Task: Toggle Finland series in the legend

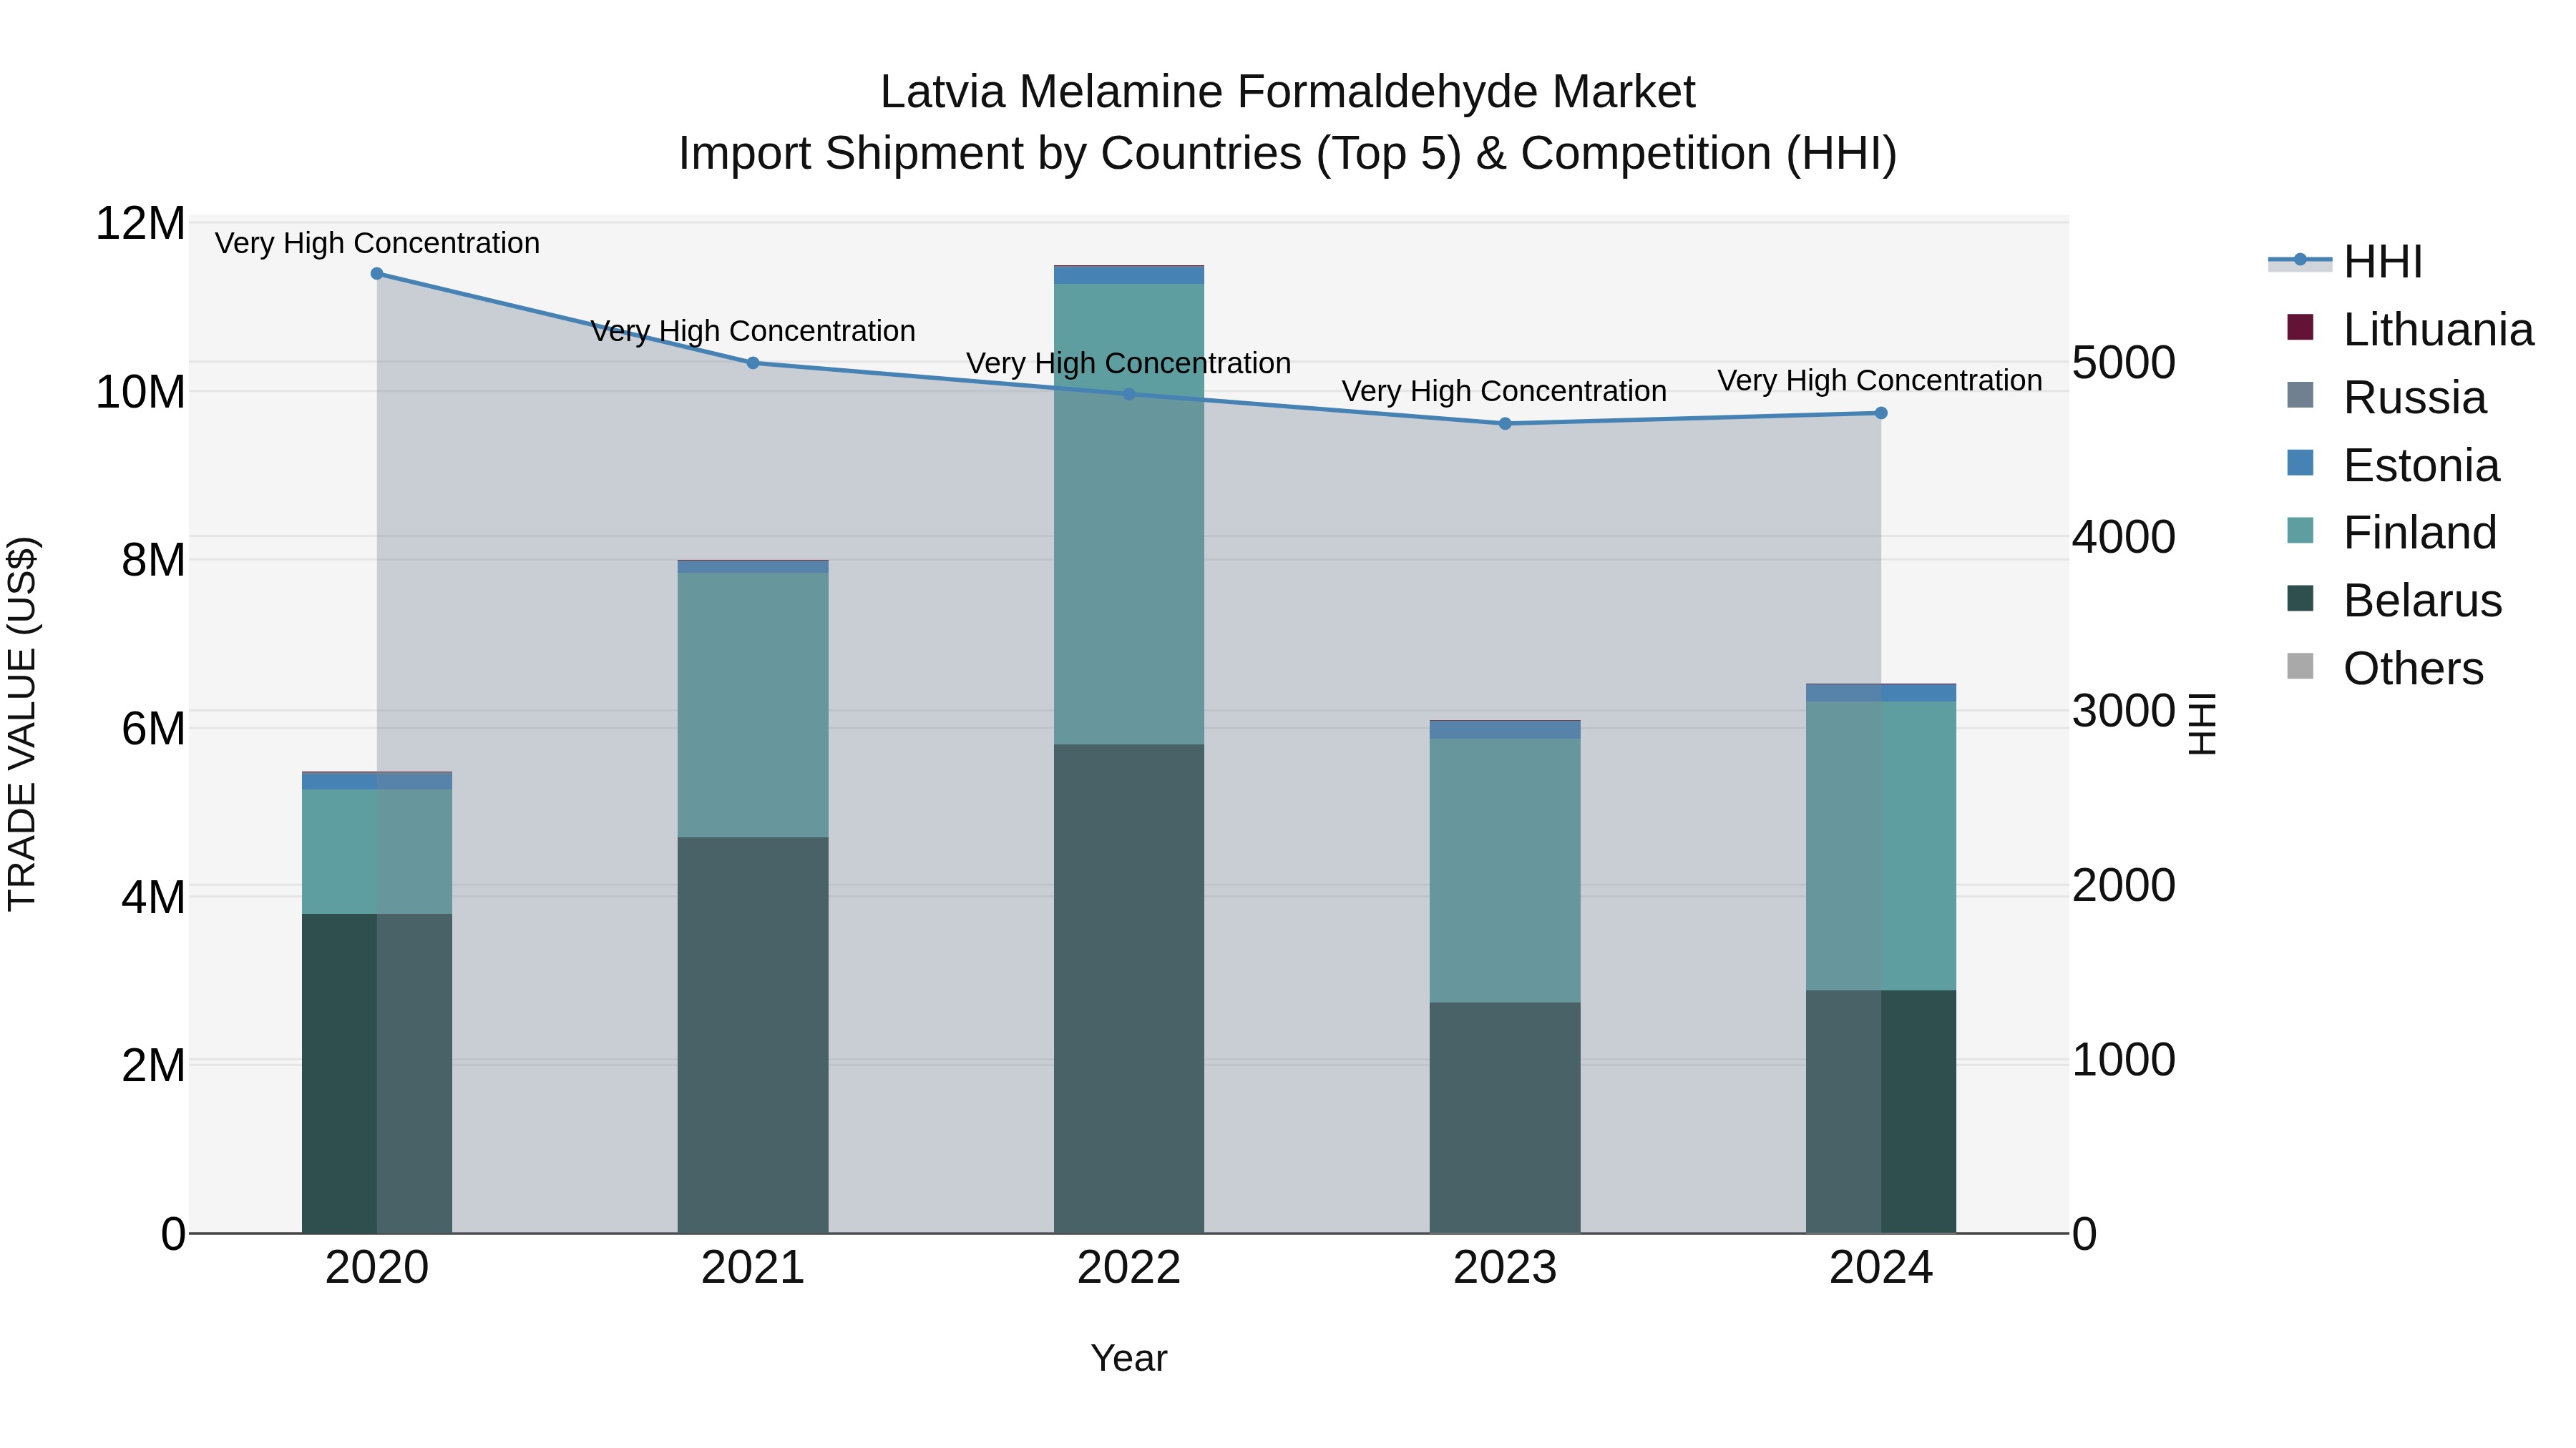Action: (x=2392, y=531)
